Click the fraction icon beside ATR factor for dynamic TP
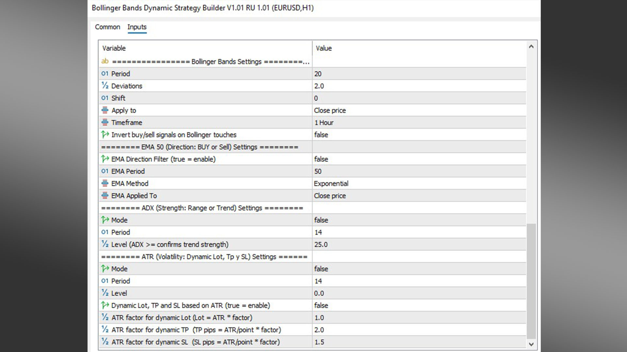The height and width of the screenshot is (352, 627). [104, 330]
